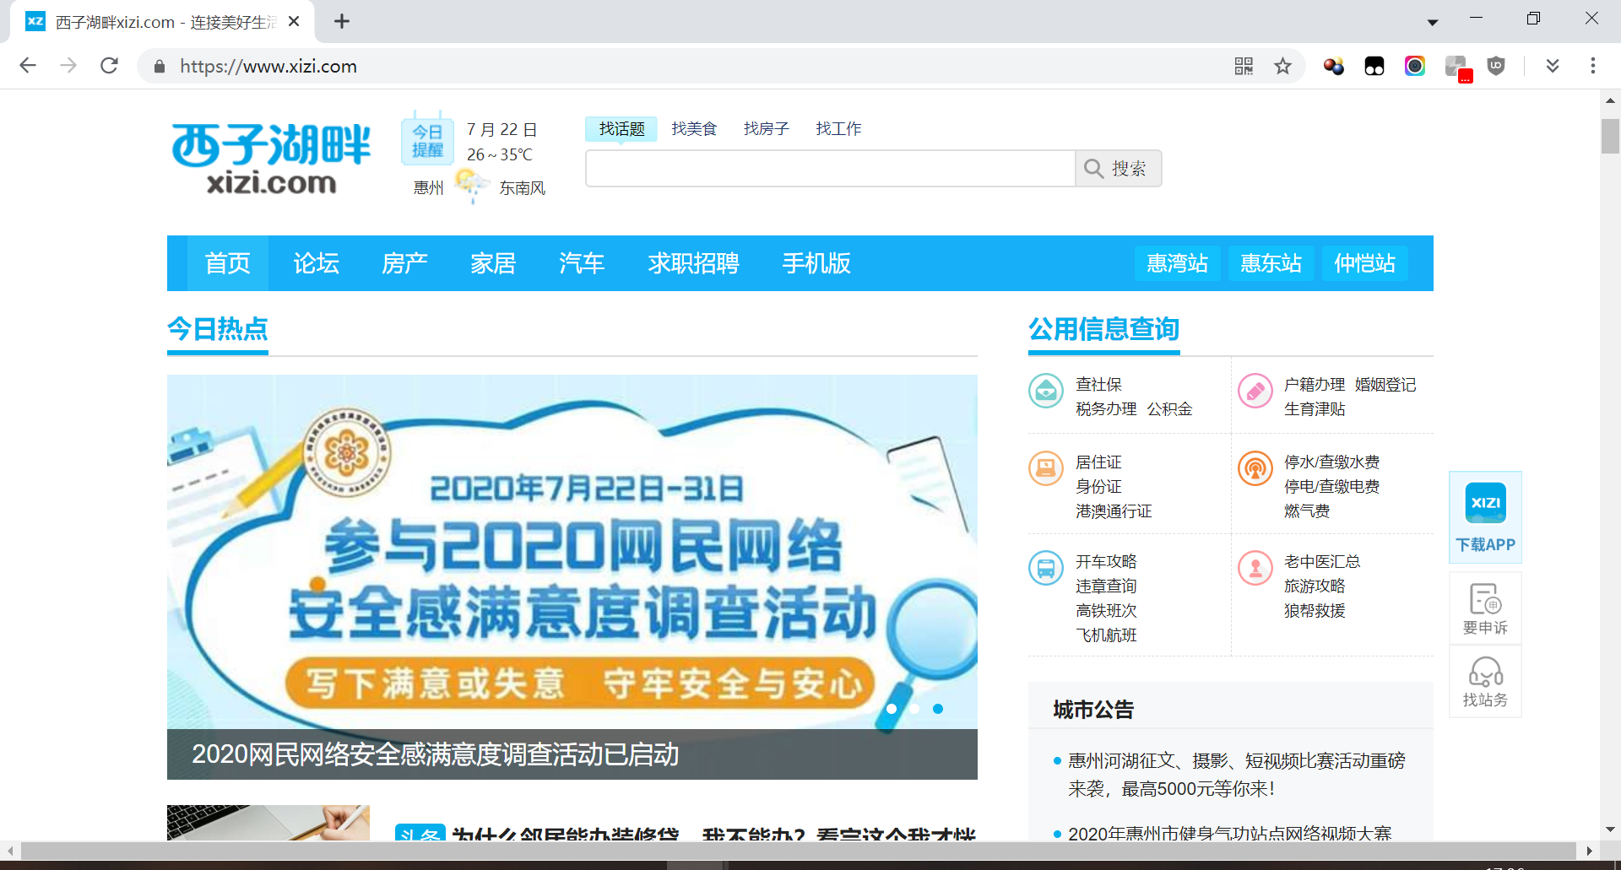Click the 停水/查缴水费 orange signal icon
The height and width of the screenshot is (870, 1621).
click(x=1255, y=468)
